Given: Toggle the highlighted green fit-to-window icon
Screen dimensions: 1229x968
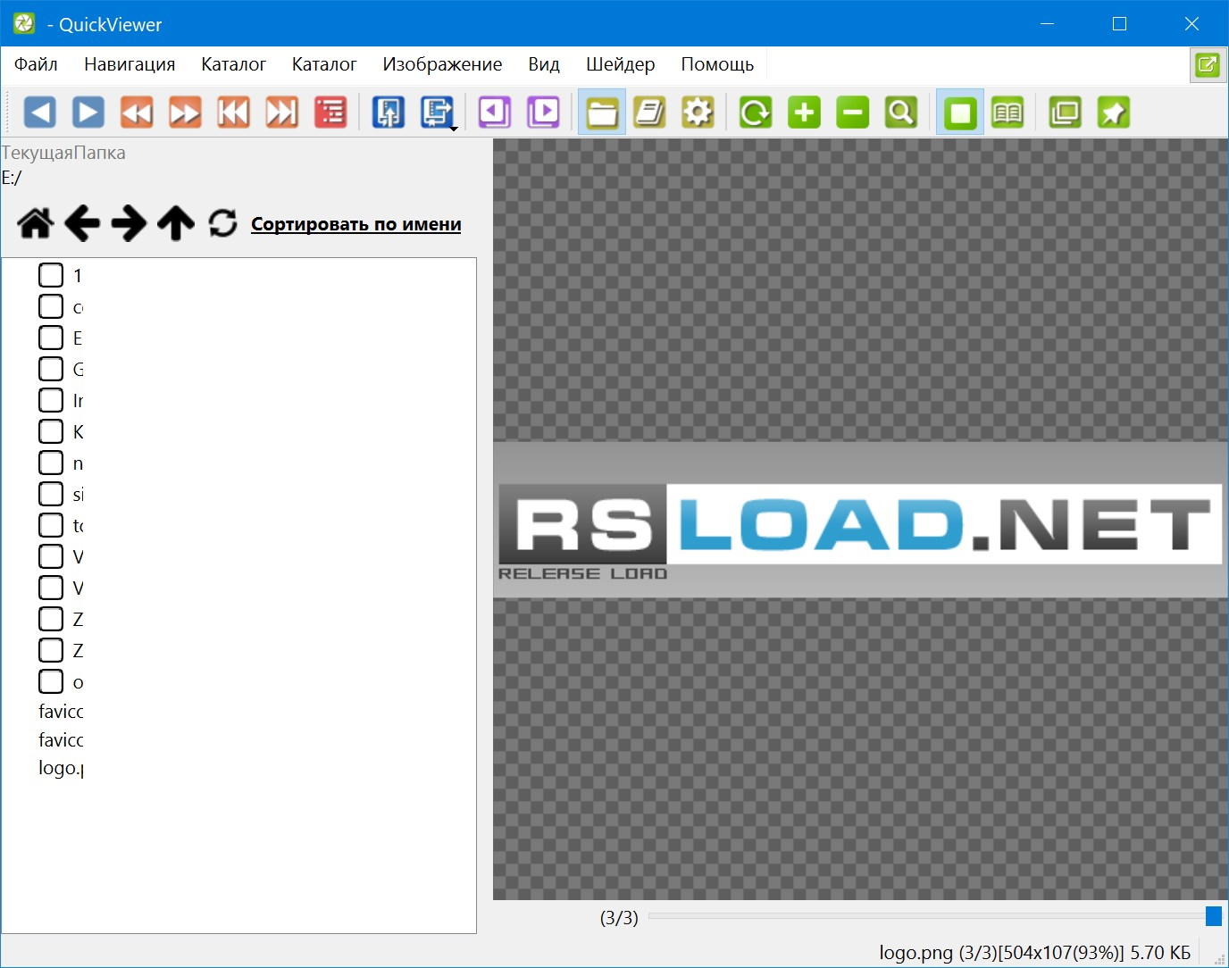Looking at the screenshot, I should tap(960, 113).
